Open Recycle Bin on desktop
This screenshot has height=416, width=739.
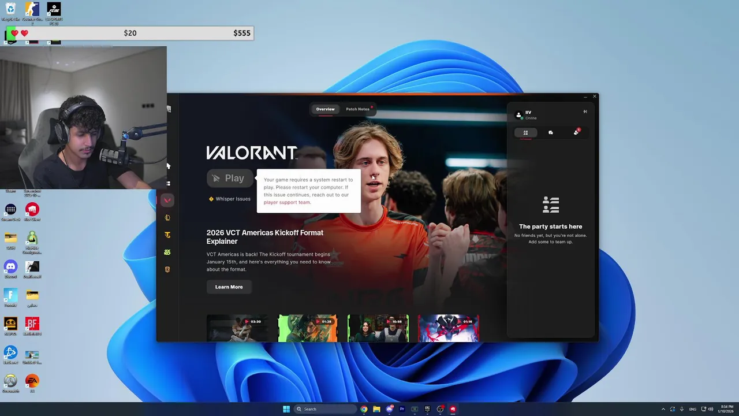[10, 12]
